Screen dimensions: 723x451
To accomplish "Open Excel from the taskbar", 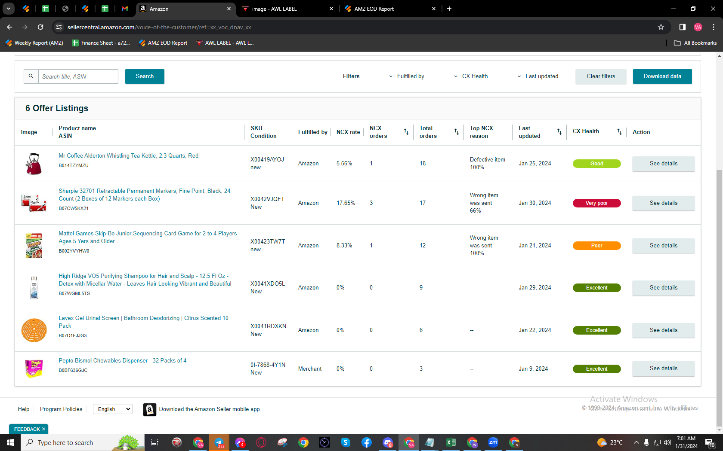I will (451, 442).
